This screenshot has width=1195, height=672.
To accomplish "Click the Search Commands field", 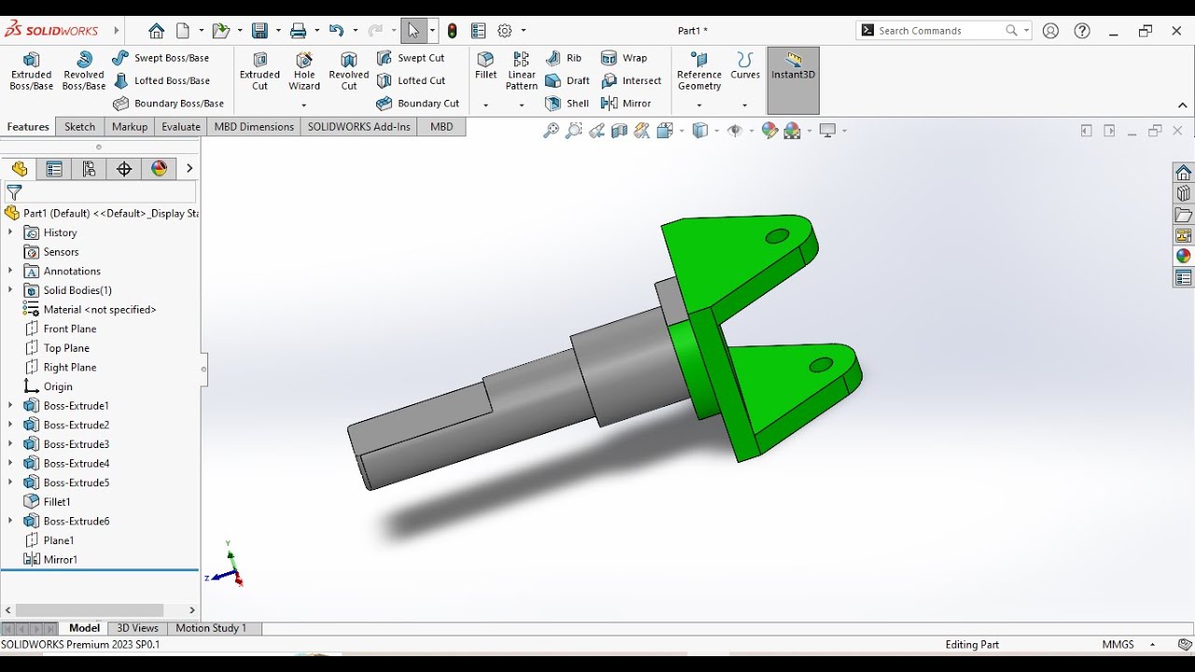I will [x=941, y=31].
